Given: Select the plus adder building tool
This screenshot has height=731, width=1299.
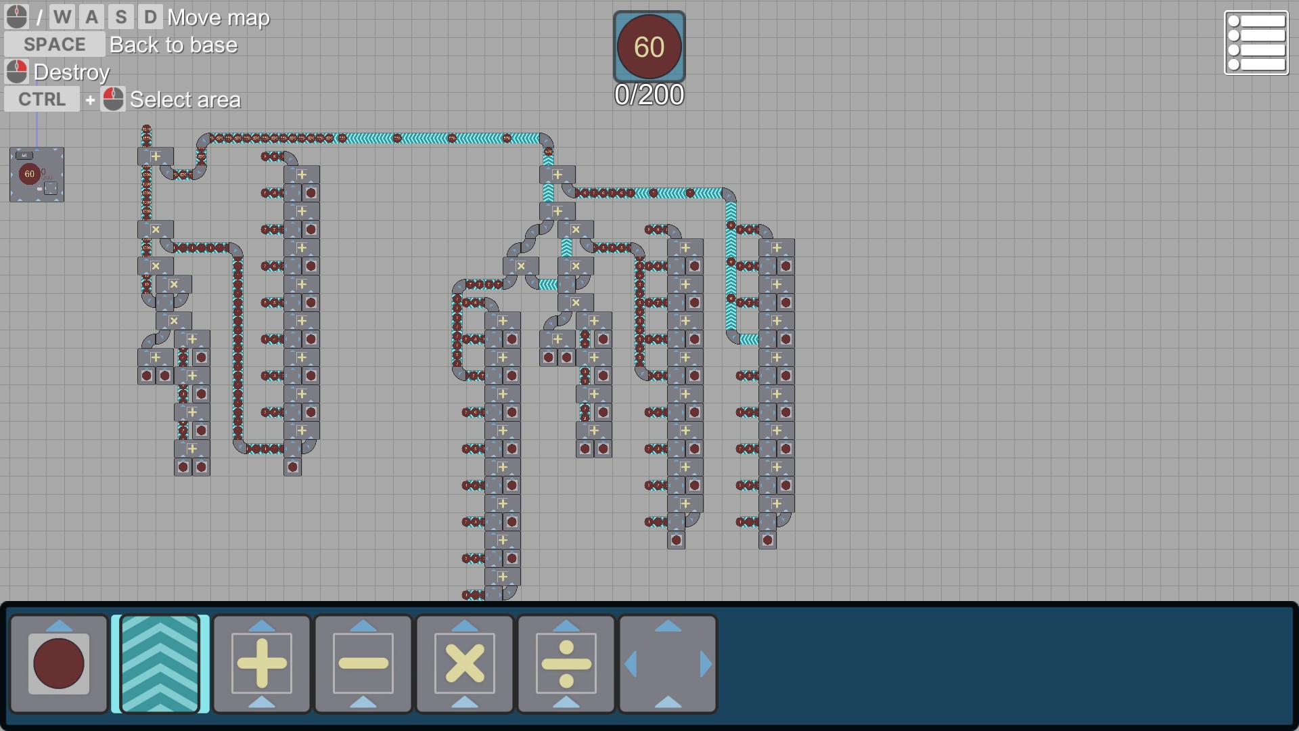Looking at the screenshot, I should tap(262, 664).
